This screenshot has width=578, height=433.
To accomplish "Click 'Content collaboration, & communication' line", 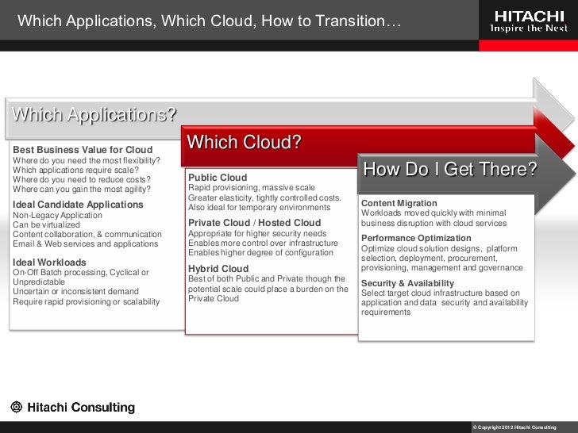I will (x=87, y=234).
